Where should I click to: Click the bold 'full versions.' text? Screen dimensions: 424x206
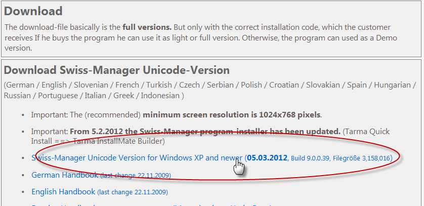pos(147,27)
